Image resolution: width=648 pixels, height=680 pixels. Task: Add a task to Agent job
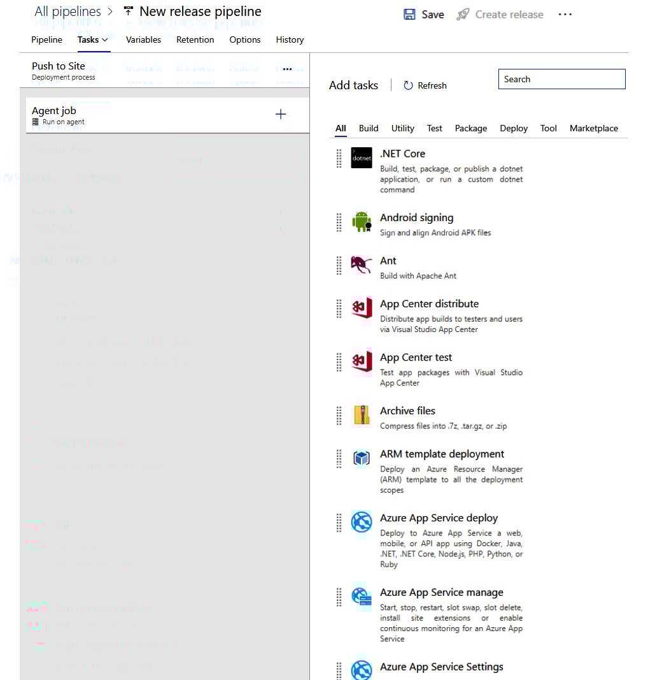(281, 114)
